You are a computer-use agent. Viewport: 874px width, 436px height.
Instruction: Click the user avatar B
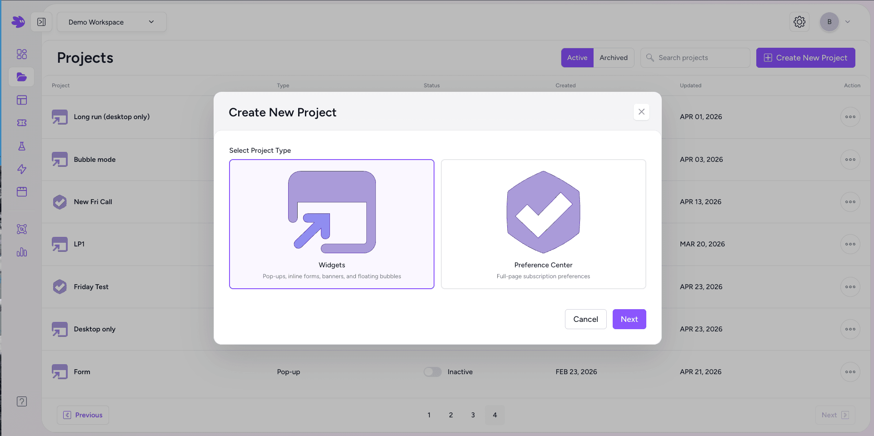point(829,22)
